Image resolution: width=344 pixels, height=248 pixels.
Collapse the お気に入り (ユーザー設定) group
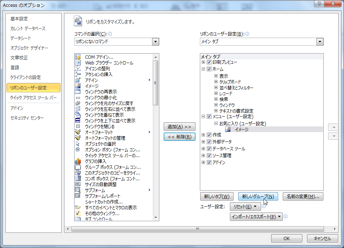tap(216, 123)
